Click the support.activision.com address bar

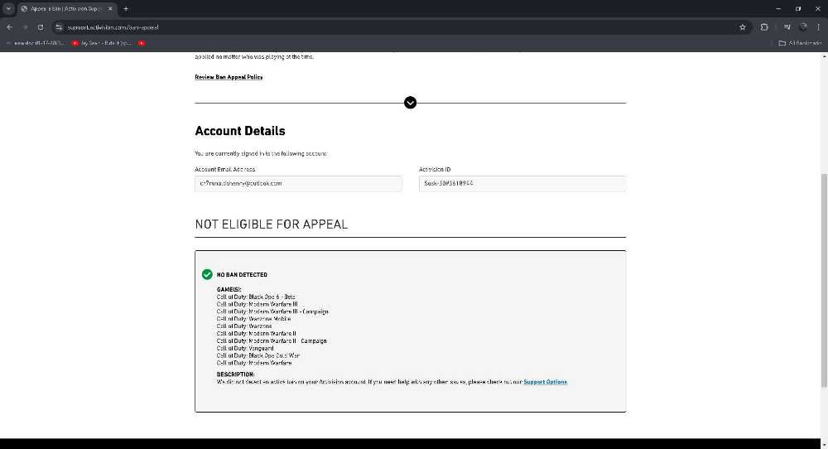coord(396,27)
